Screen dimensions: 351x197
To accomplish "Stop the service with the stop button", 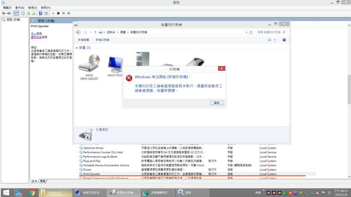I will [58, 13].
